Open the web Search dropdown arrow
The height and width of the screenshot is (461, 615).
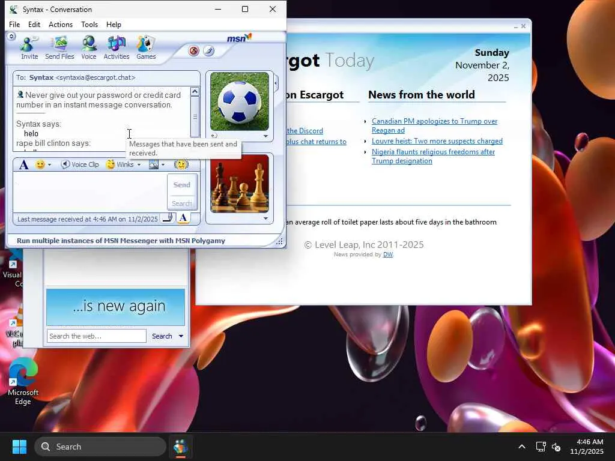pos(181,336)
